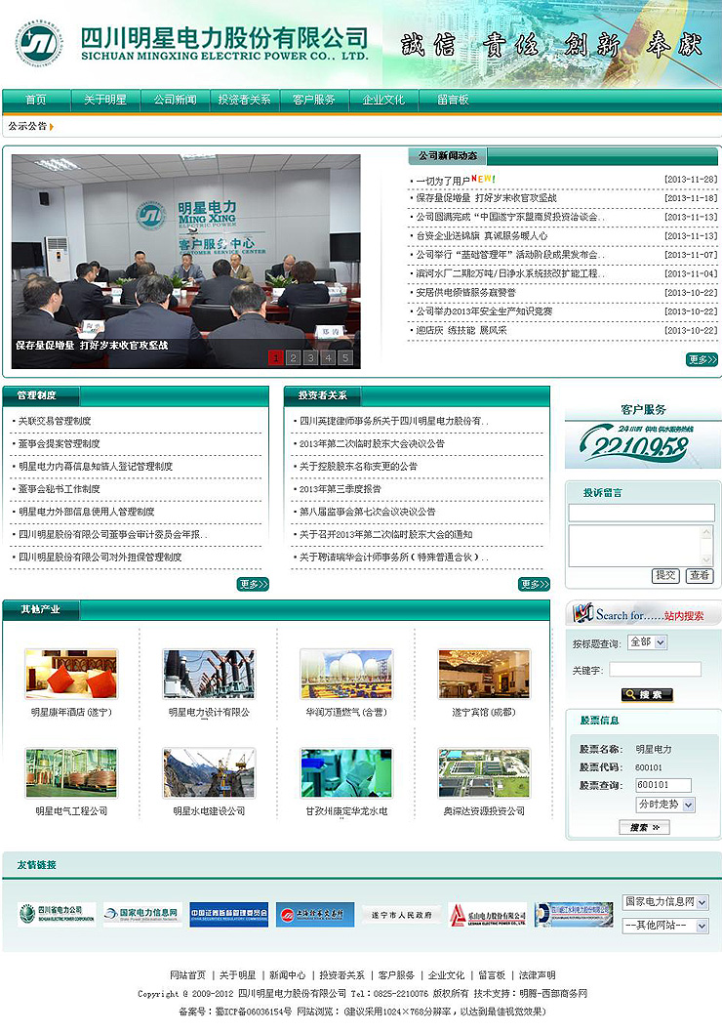
Task: Switch to slide 5 of the slideshow
Action: (x=344, y=357)
